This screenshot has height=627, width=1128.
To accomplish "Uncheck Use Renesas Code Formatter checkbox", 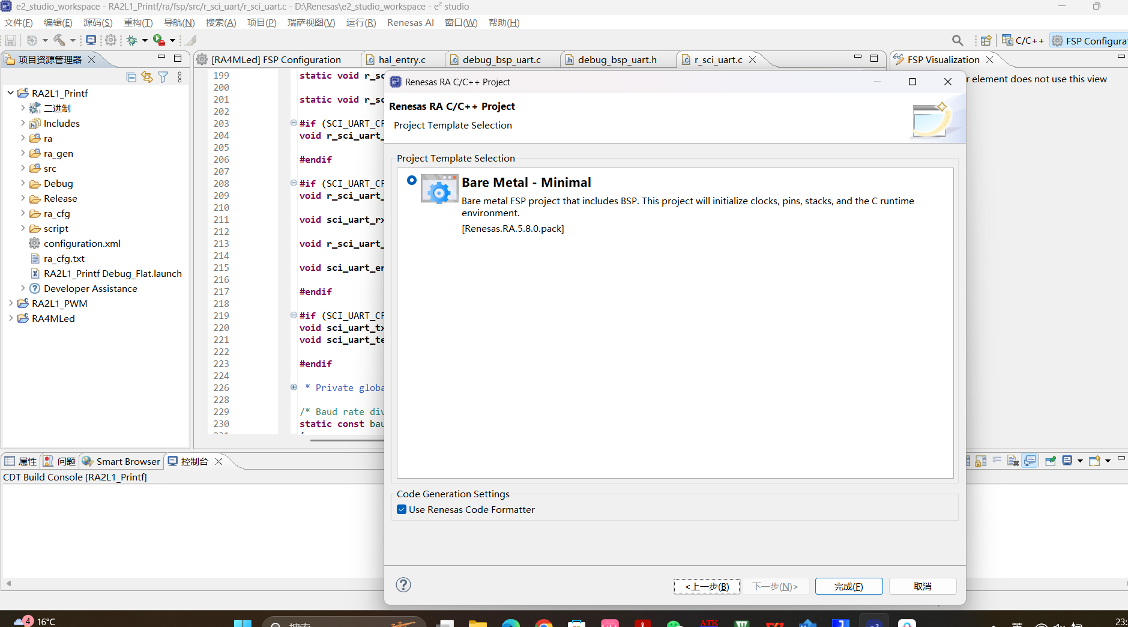I will [402, 509].
